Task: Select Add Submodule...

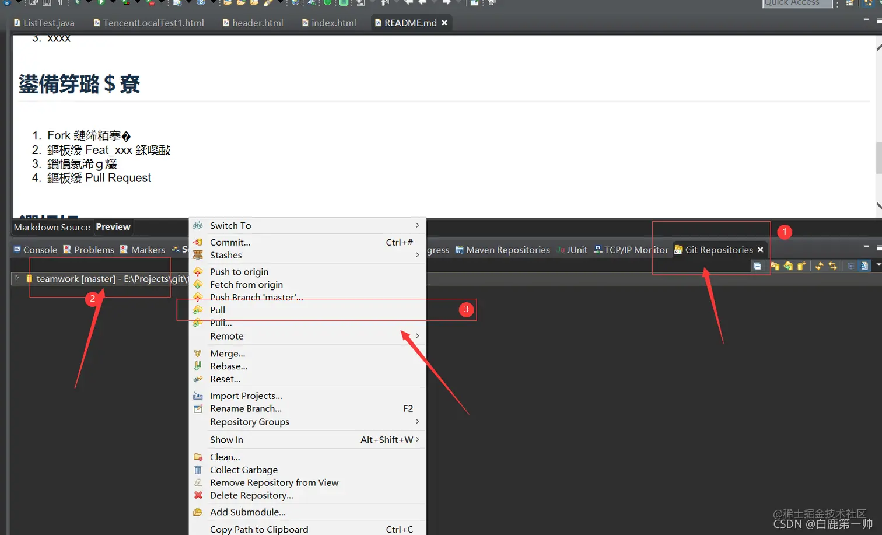Action: [307, 512]
